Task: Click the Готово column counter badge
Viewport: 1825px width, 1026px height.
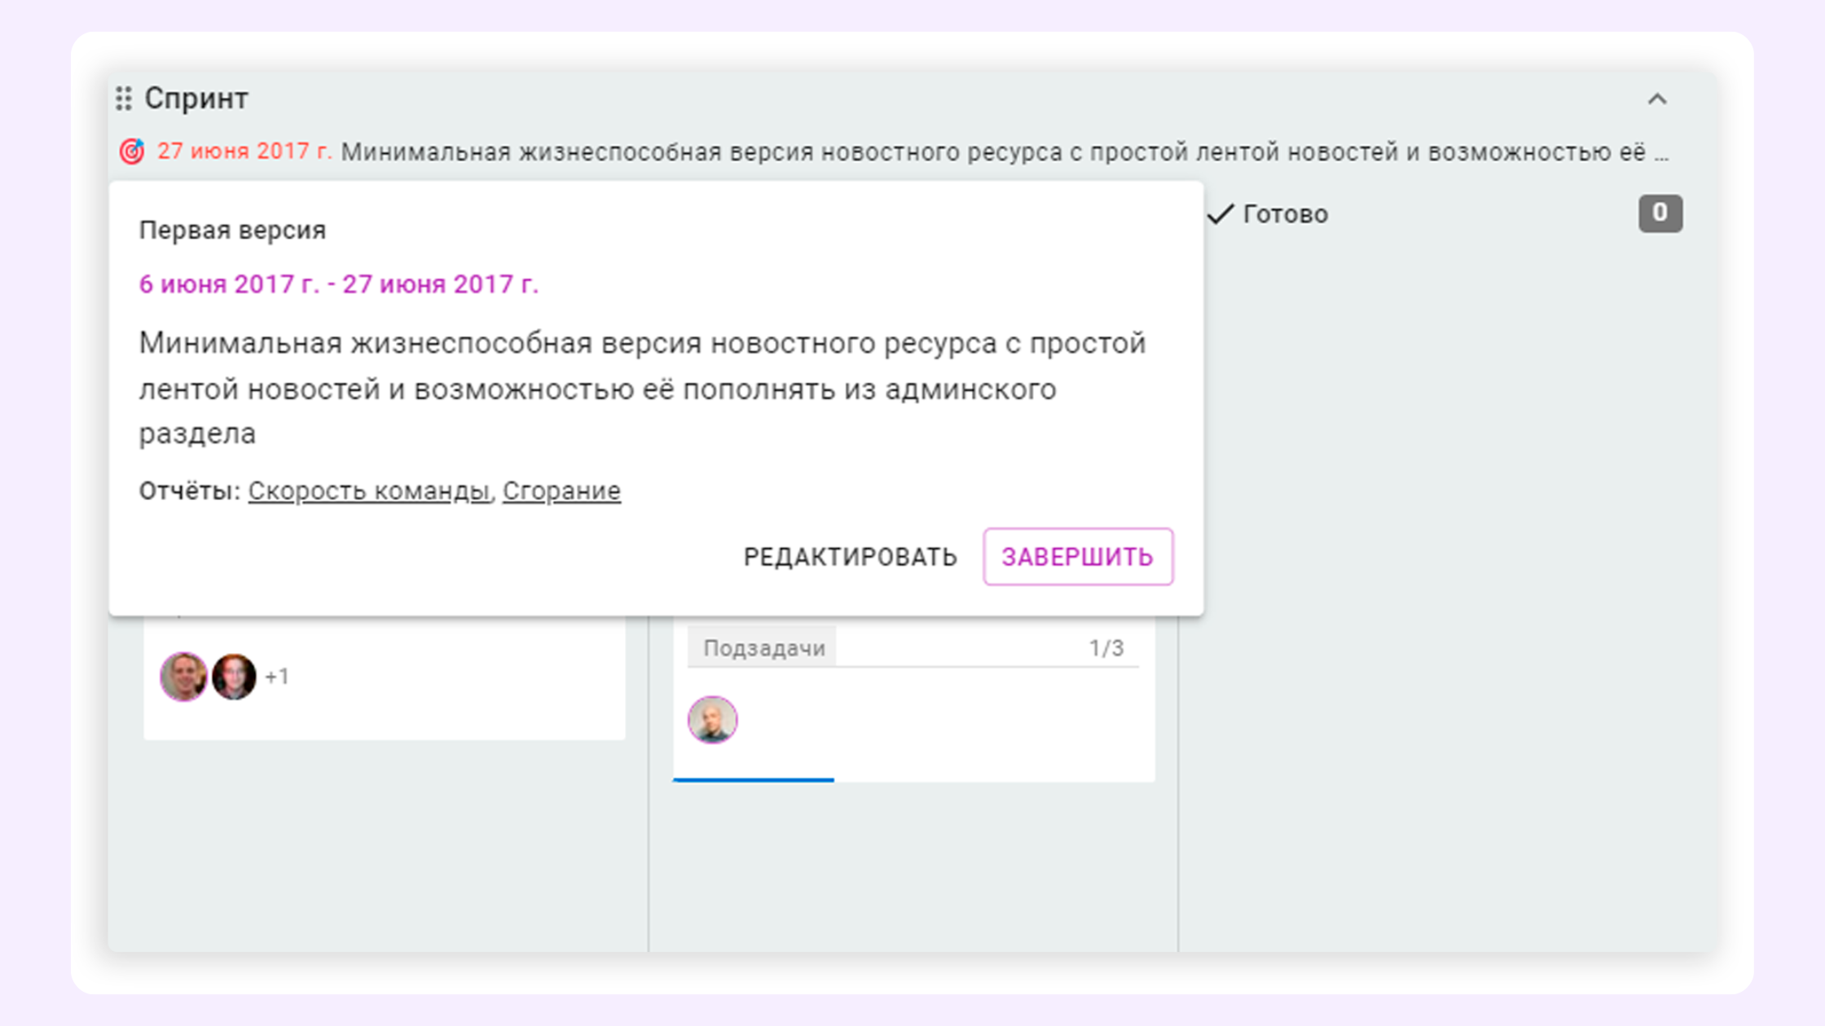Action: coord(1660,213)
